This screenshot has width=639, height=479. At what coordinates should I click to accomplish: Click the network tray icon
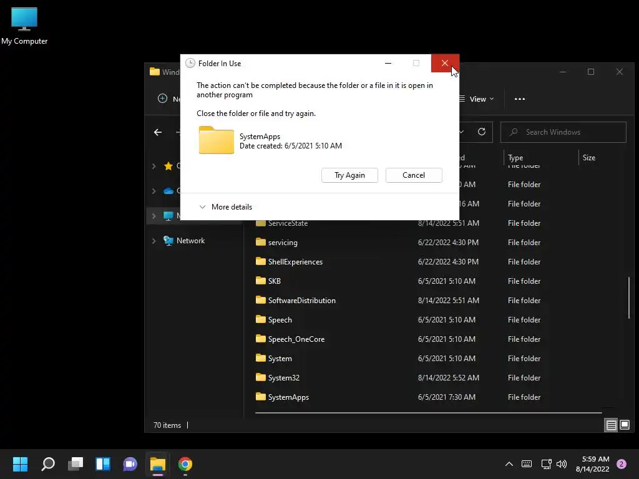[546, 464]
